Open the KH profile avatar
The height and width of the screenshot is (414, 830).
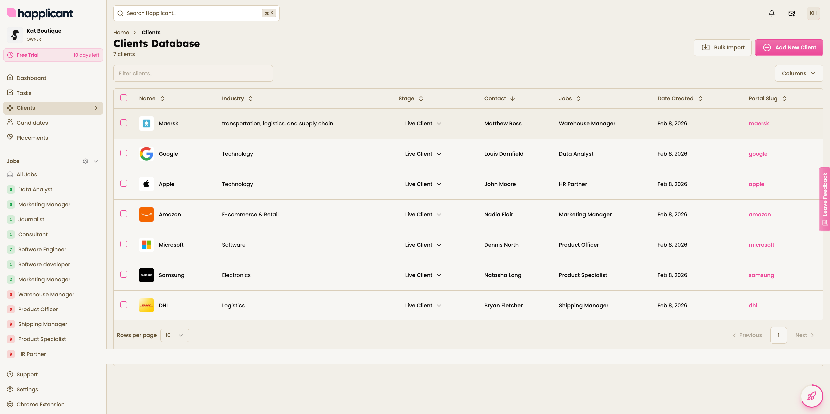tap(813, 13)
